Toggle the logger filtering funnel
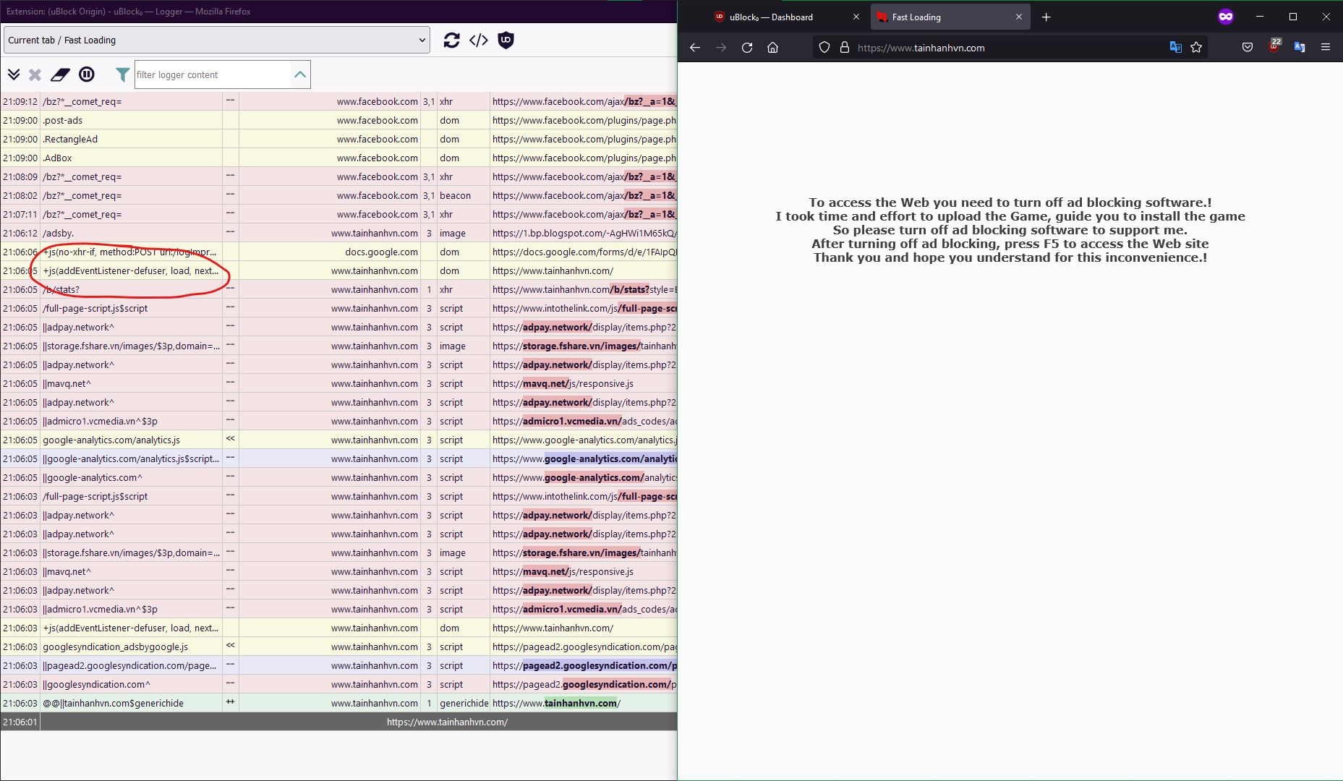The width and height of the screenshot is (1343, 781). point(122,74)
